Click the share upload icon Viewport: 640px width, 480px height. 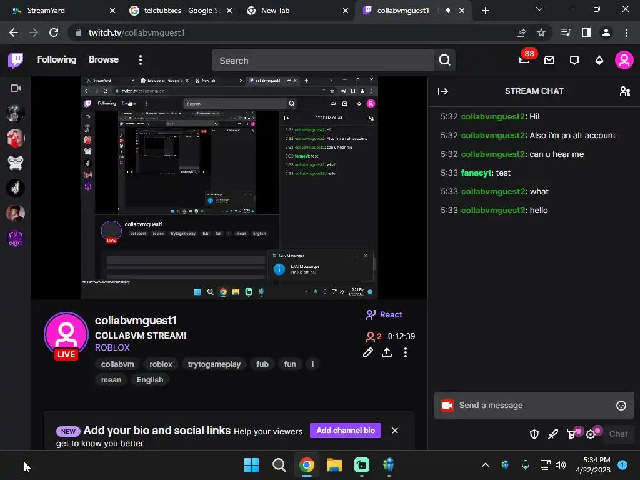click(x=386, y=352)
